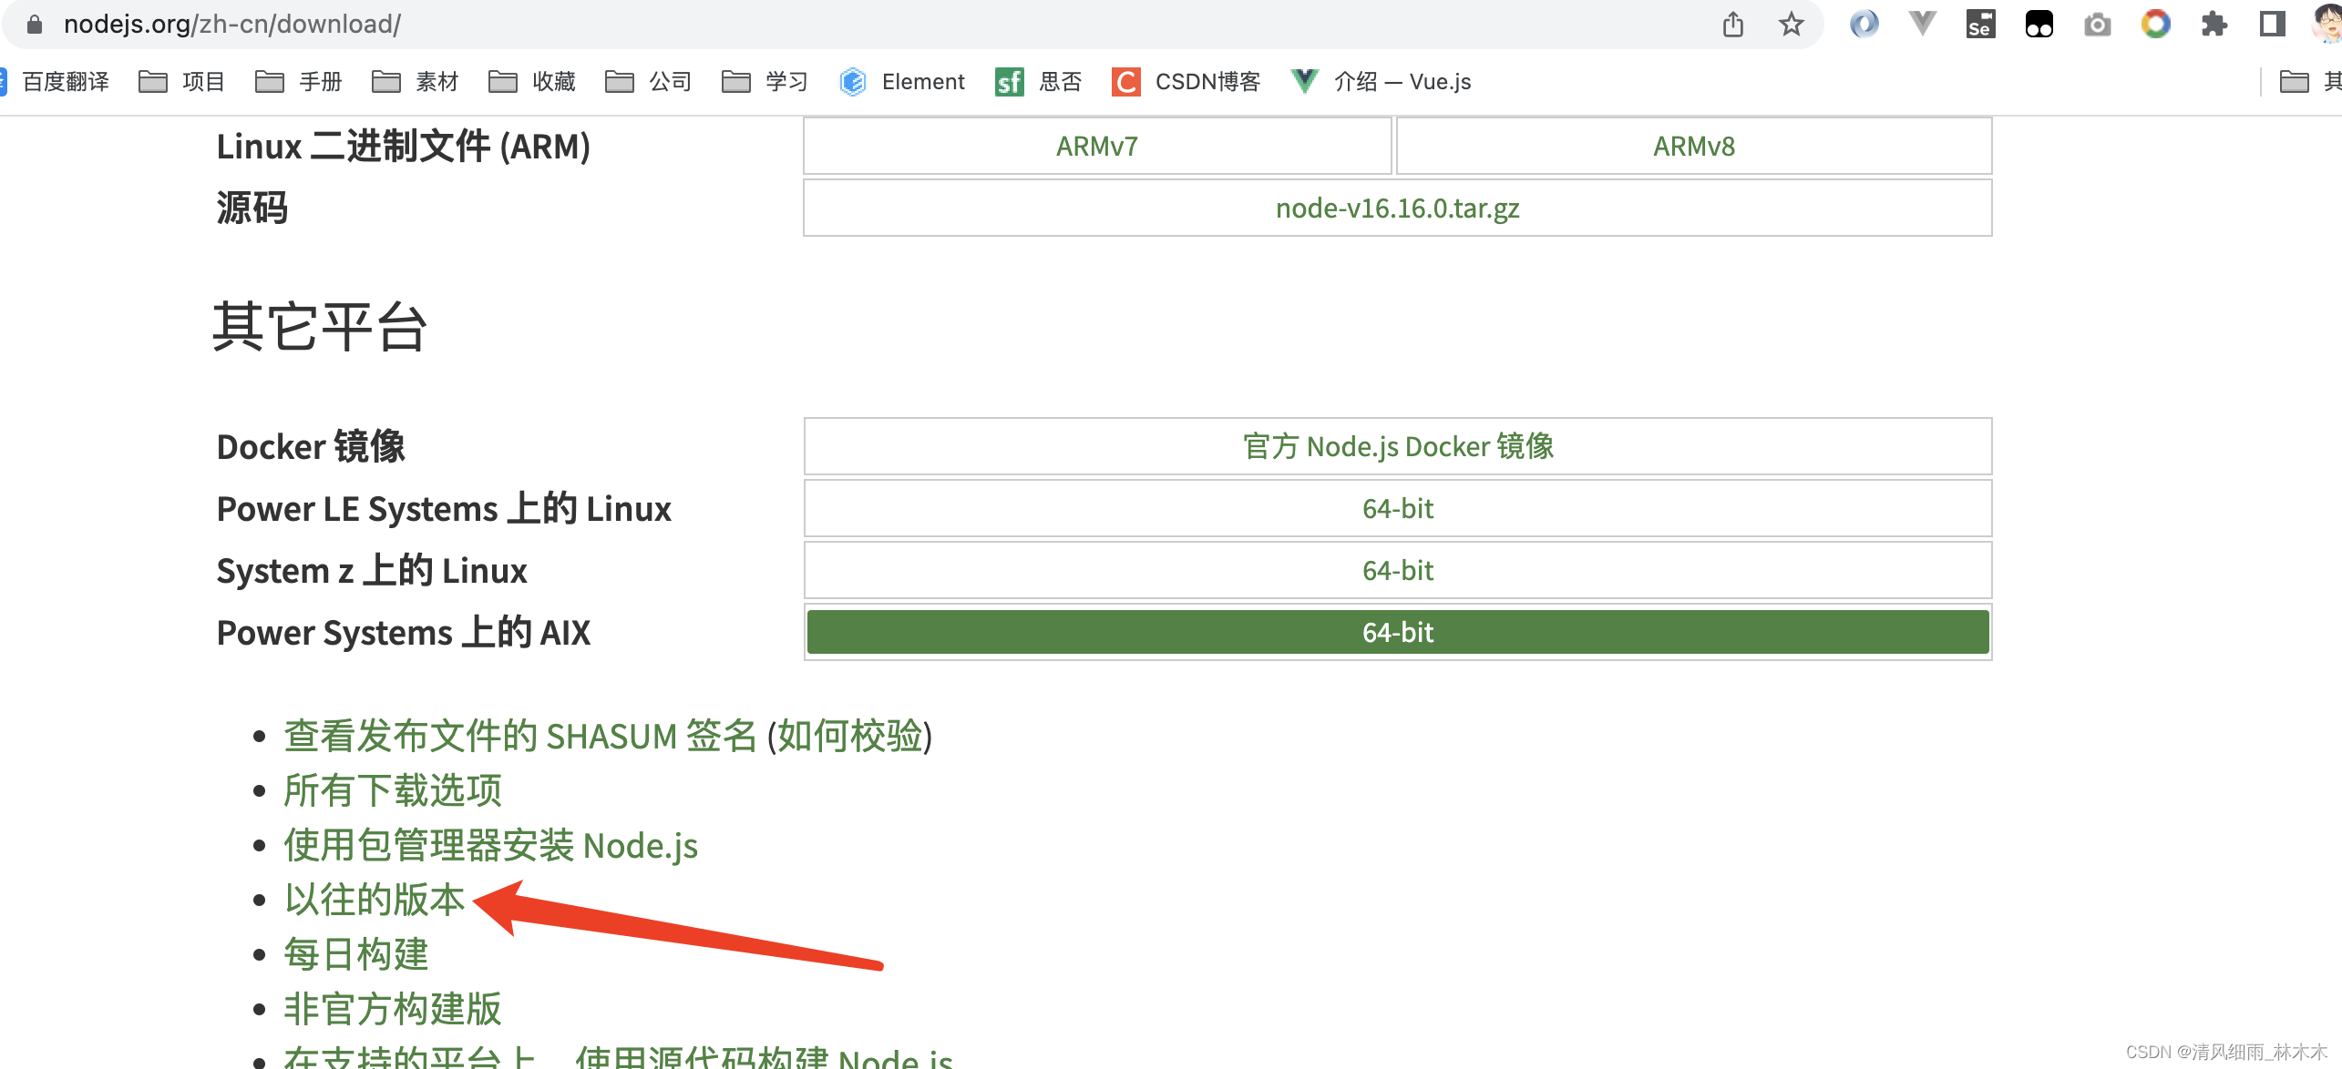Open the browser profile avatar
The width and height of the screenshot is (2342, 1069).
(x=2325, y=24)
